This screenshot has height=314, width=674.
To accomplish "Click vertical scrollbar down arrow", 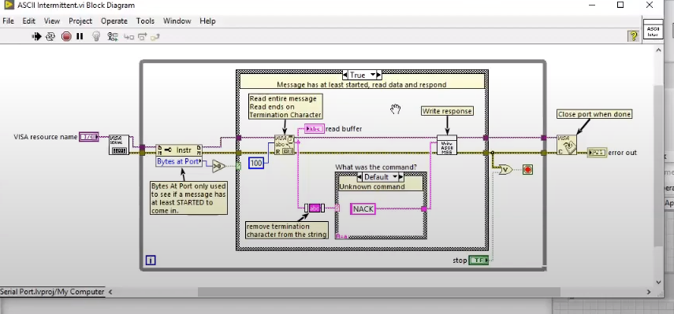I will [658, 283].
